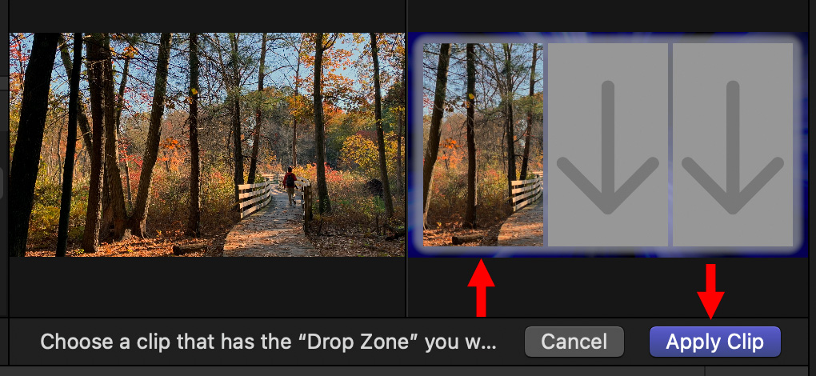Click the wooden fence in left viewer
816x376 pixels.
point(254,198)
